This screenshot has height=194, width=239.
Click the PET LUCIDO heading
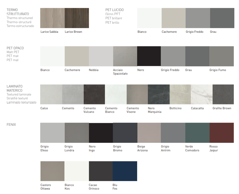click(x=115, y=10)
